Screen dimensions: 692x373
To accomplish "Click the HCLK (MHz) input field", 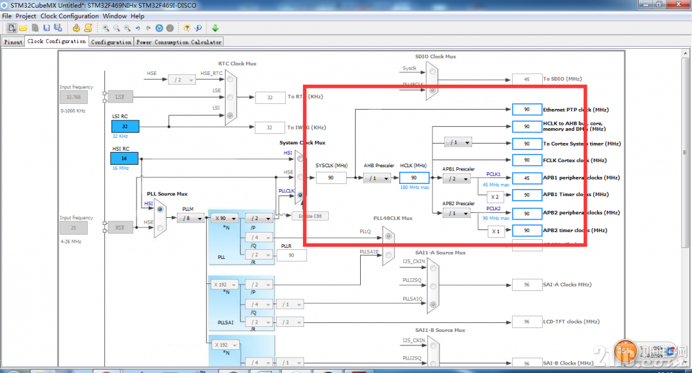I will coord(414,178).
